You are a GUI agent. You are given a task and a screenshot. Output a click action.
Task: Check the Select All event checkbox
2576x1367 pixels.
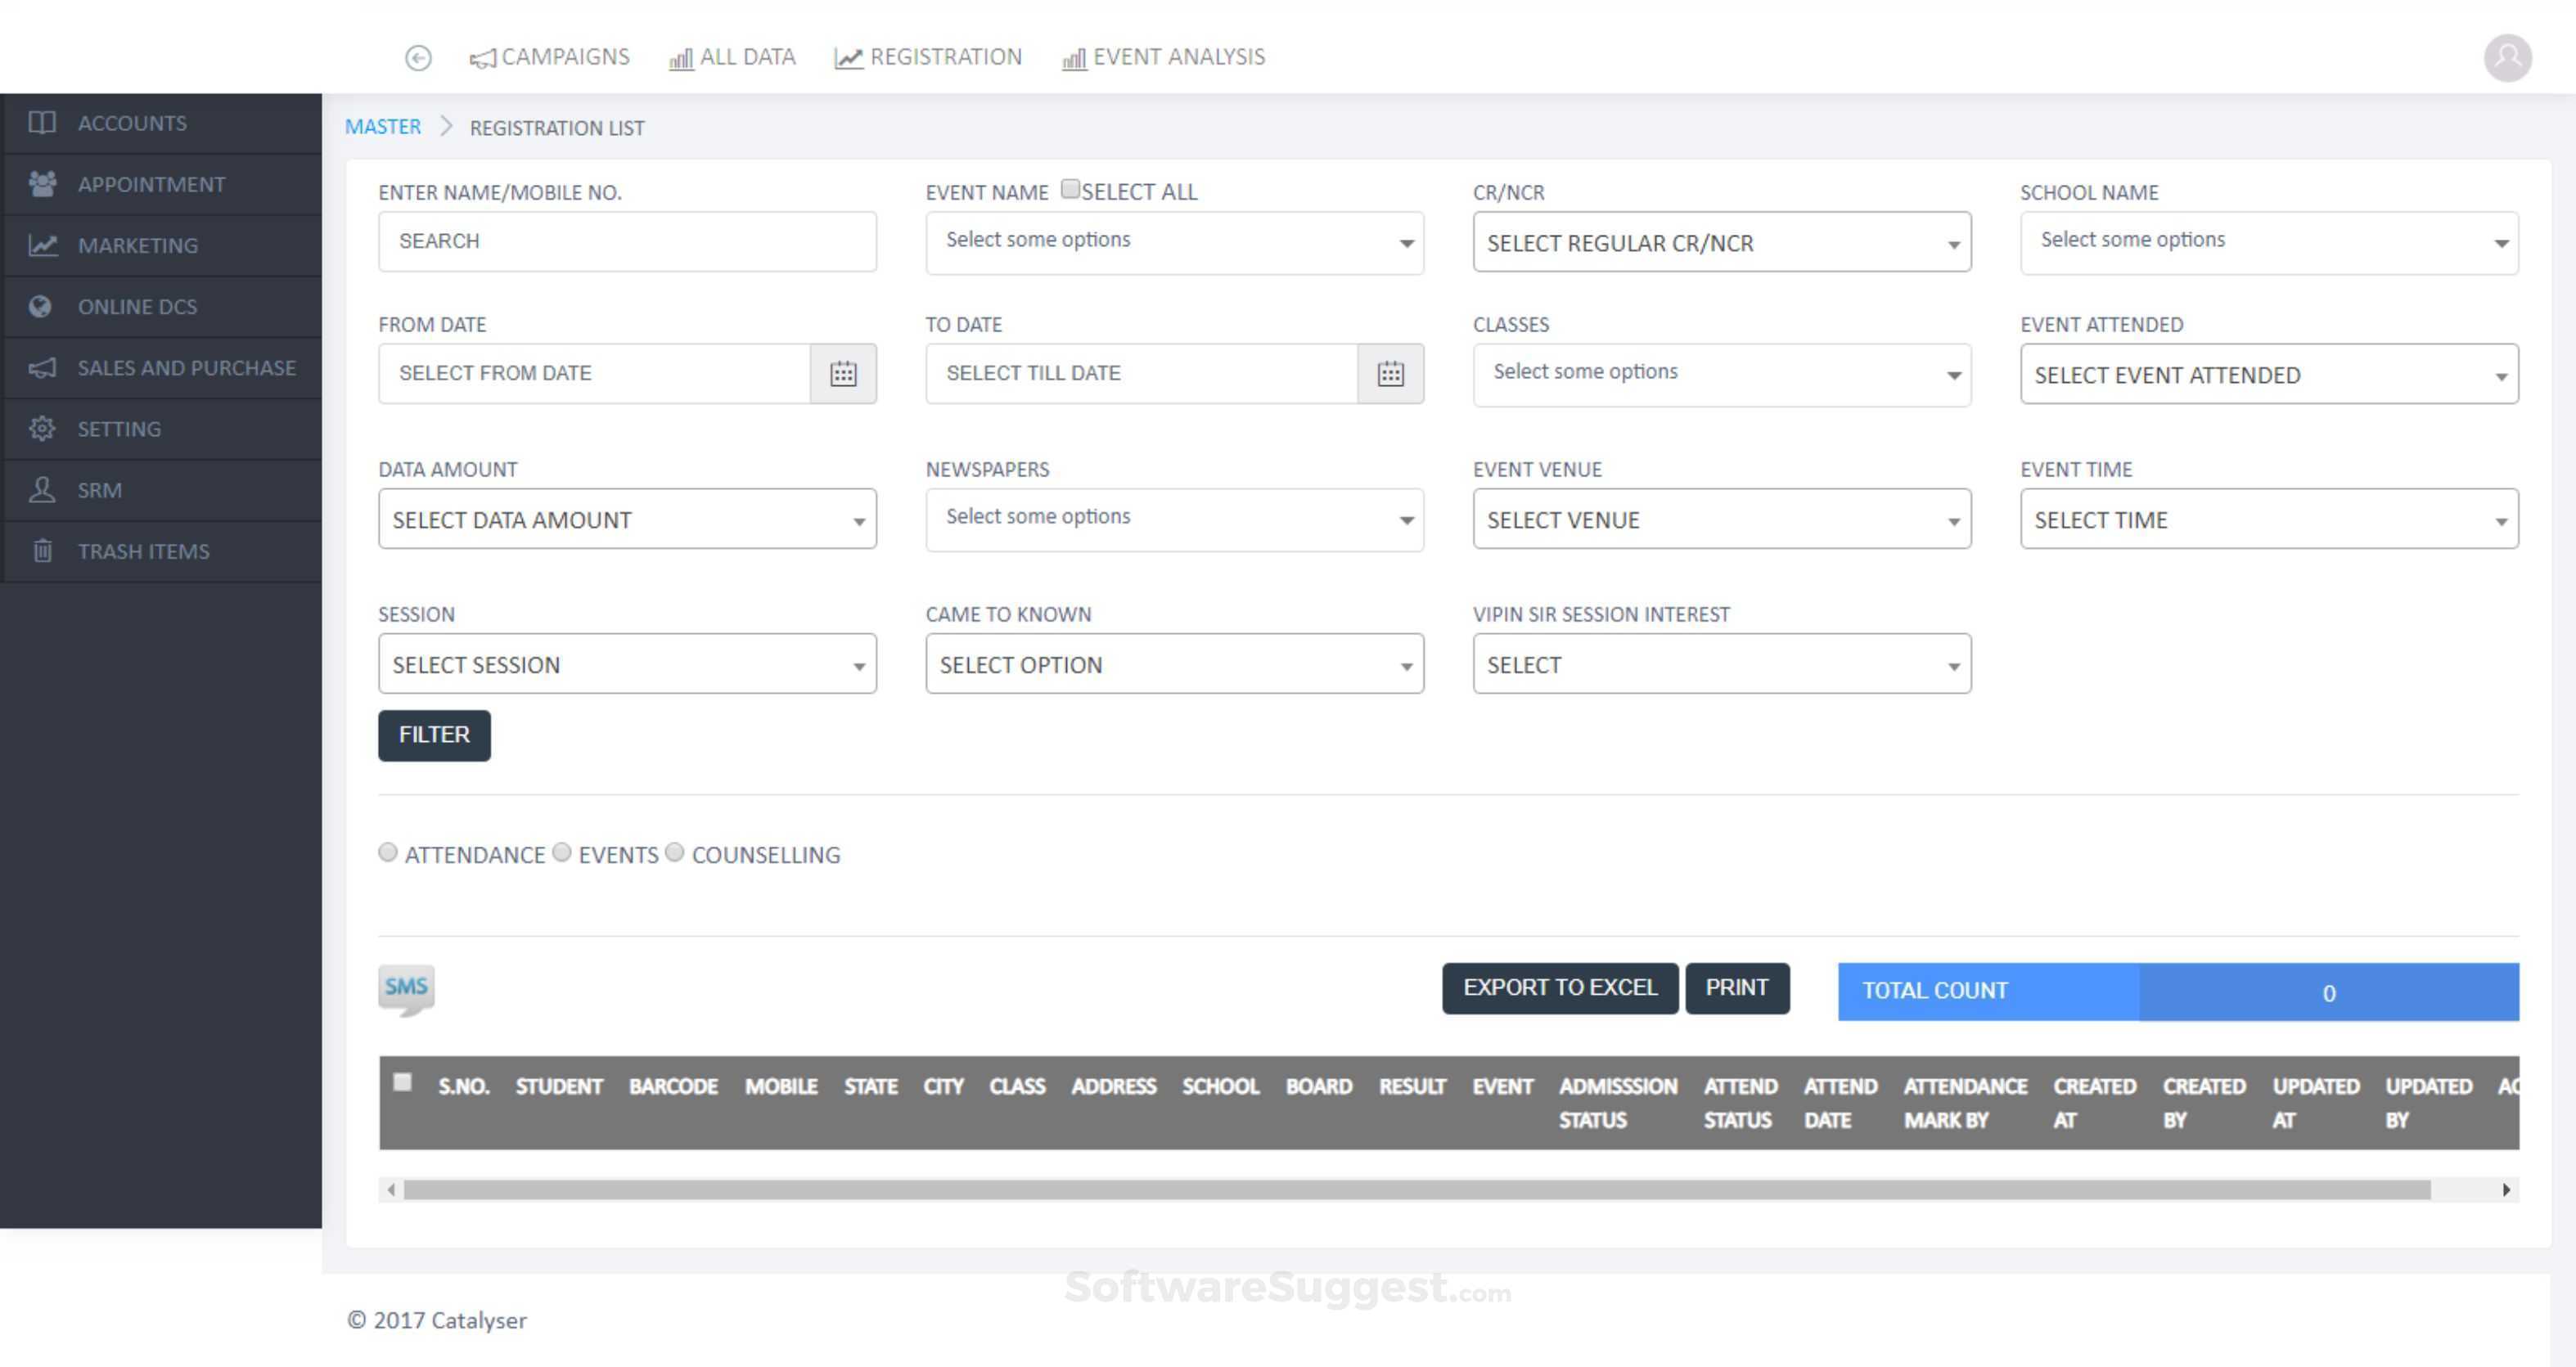(1070, 189)
